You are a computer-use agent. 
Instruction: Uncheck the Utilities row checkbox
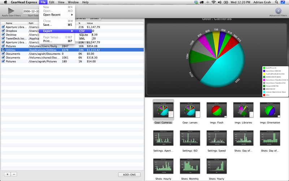pyautogui.click(x=3, y=50)
